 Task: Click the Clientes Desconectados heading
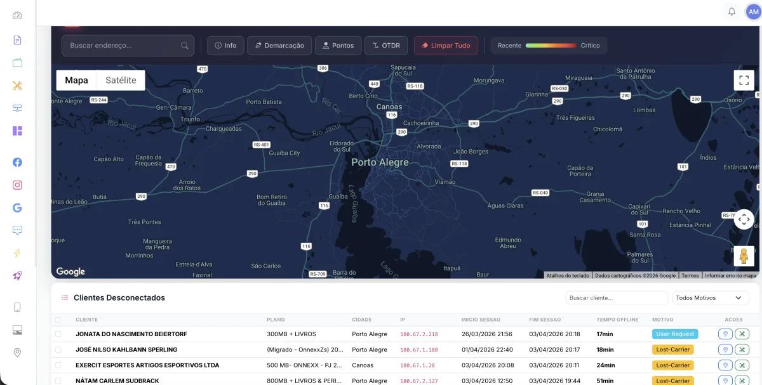tap(119, 297)
